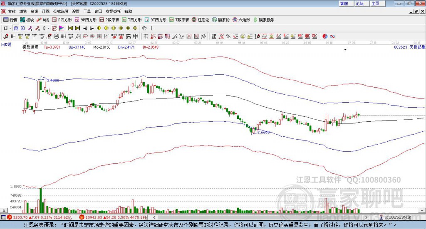Open the 工具 menu
This screenshot has width=426, height=229.
tap(87, 11)
